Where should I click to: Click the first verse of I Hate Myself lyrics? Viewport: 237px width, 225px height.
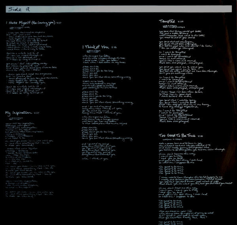tap(29, 41)
